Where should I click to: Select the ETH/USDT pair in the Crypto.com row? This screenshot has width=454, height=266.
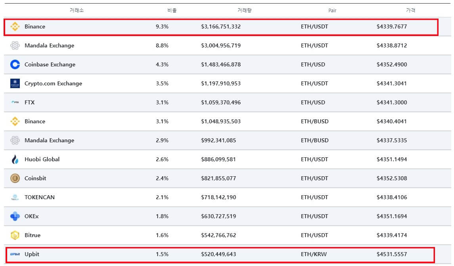click(314, 83)
